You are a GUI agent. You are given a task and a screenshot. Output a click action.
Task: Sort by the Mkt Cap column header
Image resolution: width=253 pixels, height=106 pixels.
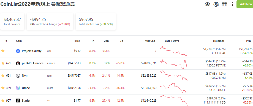[x=150, y=41]
